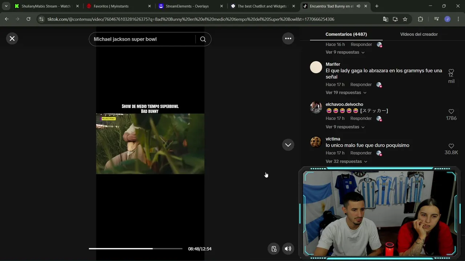
Task: Click badge icon next to víctima's Responder
Action: pyautogui.click(x=379, y=153)
